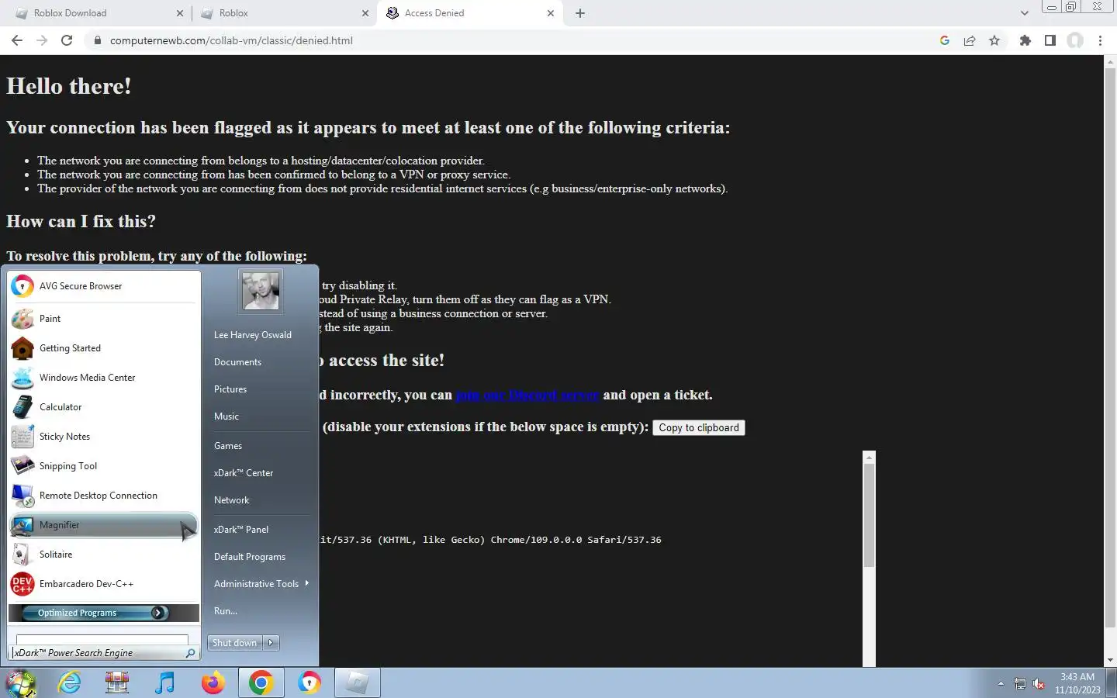Launch Embarcadero Dev-C++
Image resolution: width=1117 pixels, height=698 pixels.
[x=104, y=584]
